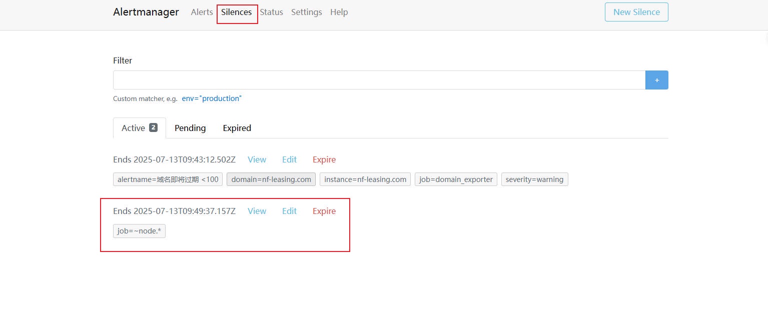
Task: Click the plus button beside Filter field
Action: click(656, 80)
